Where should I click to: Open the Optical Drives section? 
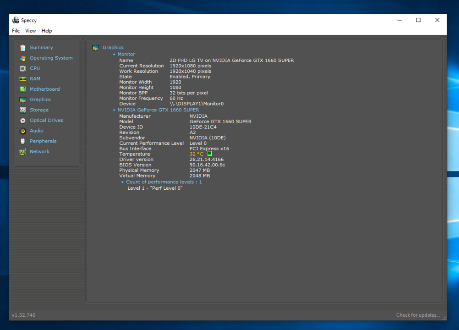(x=47, y=121)
